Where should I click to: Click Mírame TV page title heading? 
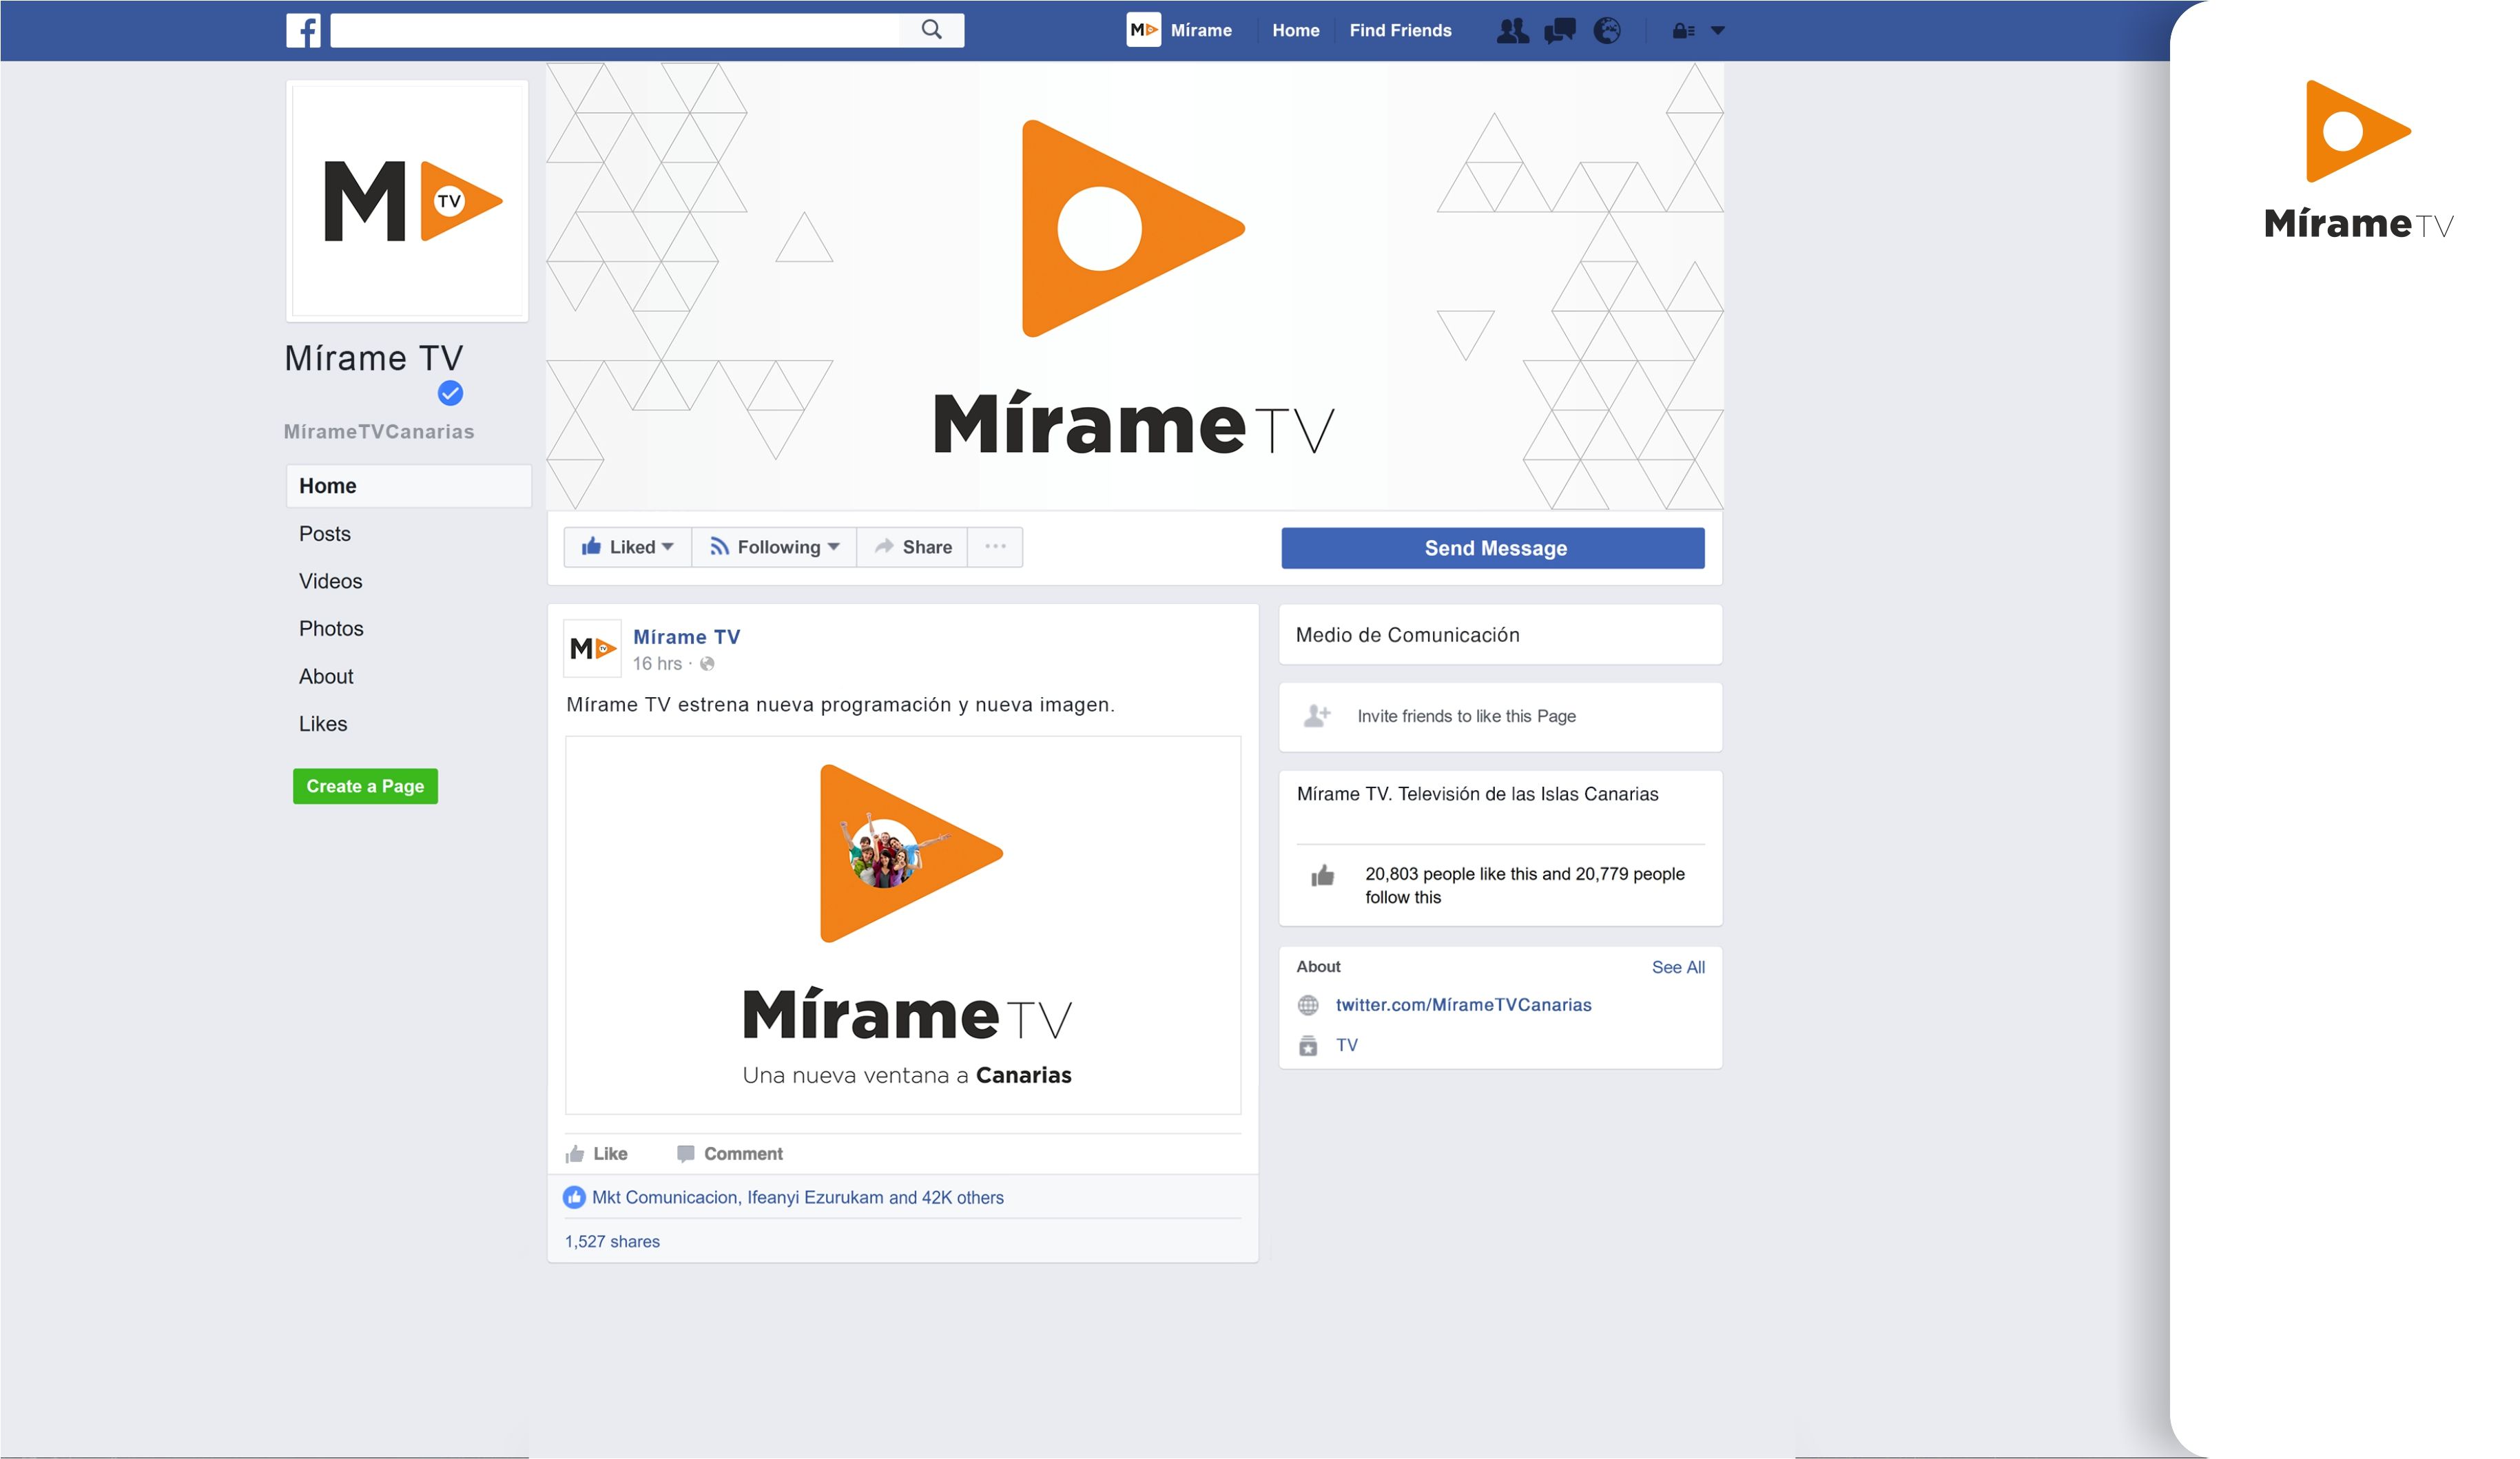click(x=374, y=358)
